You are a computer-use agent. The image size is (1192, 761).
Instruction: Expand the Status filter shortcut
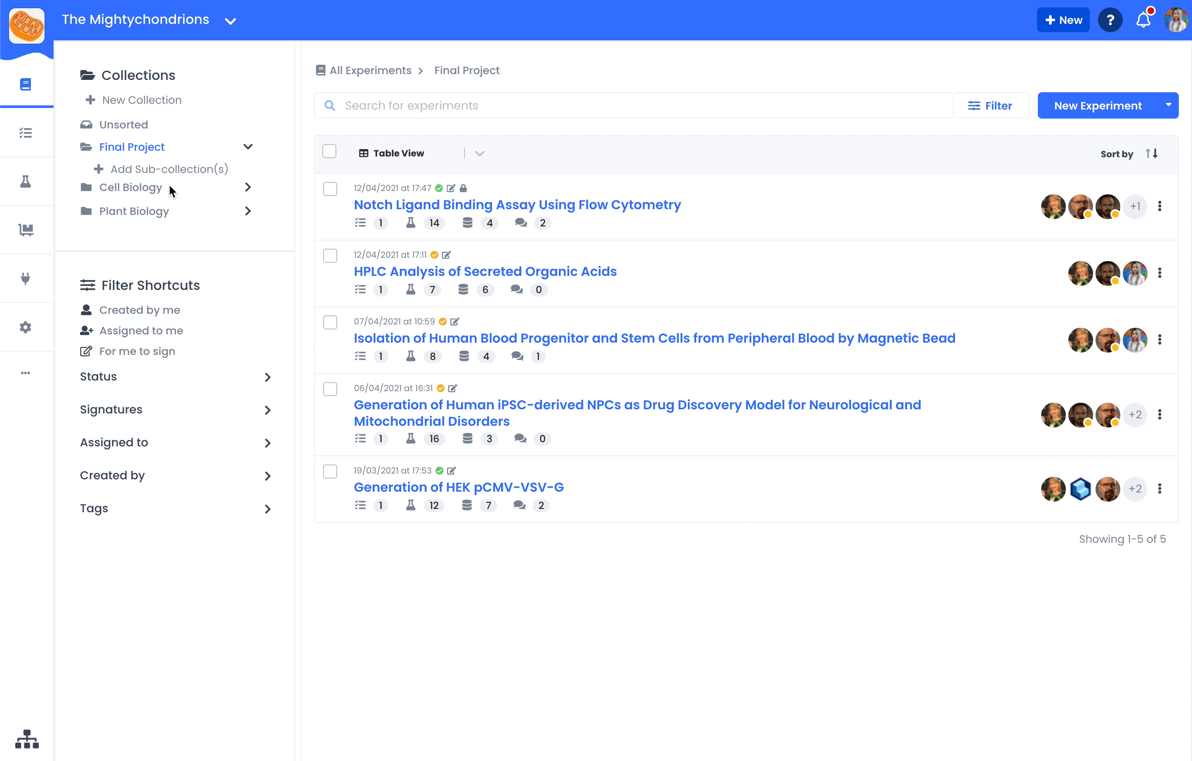click(x=267, y=377)
